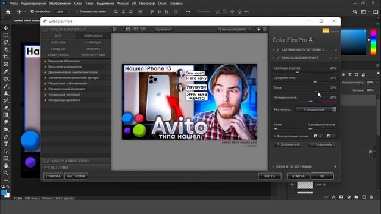Choose single image preview mode in Color Efex

tap(128, 29)
